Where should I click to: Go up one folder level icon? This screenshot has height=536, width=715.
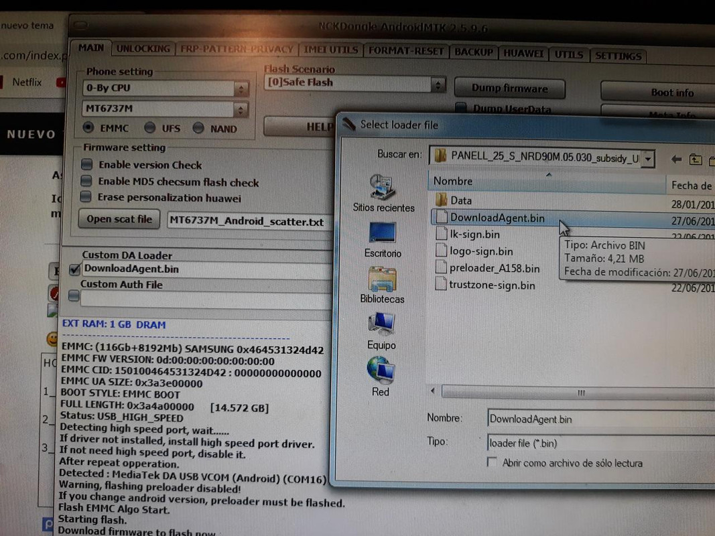(x=695, y=159)
